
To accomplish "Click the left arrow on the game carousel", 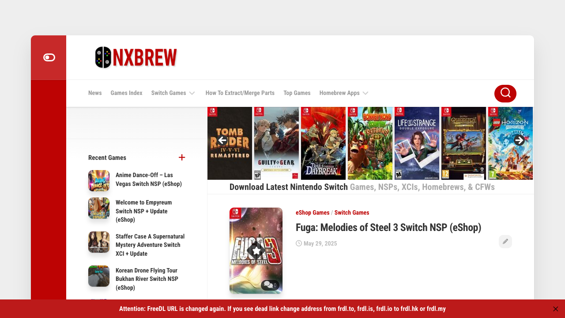I will (222, 140).
